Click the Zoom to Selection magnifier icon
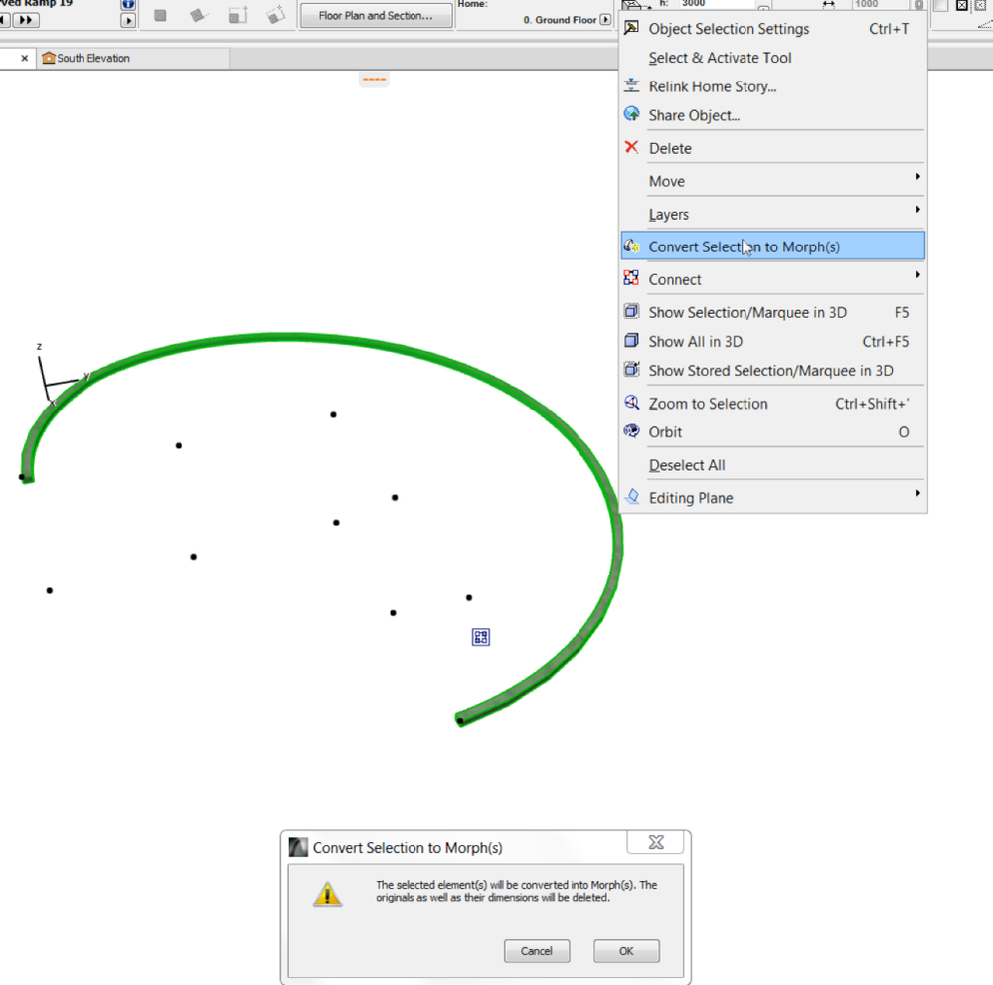The height and width of the screenshot is (985, 993). (631, 402)
